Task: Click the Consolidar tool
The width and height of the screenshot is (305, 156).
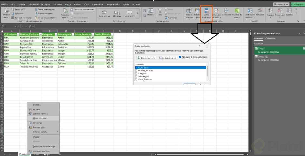Action: pos(227,12)
